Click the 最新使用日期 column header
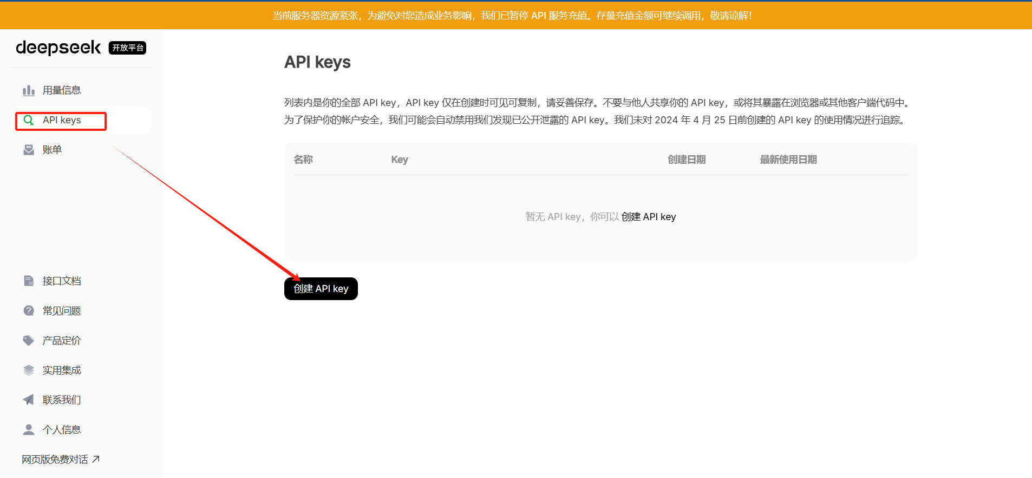1032x478 pixels. pyautogui.click(x=788, y=160)
